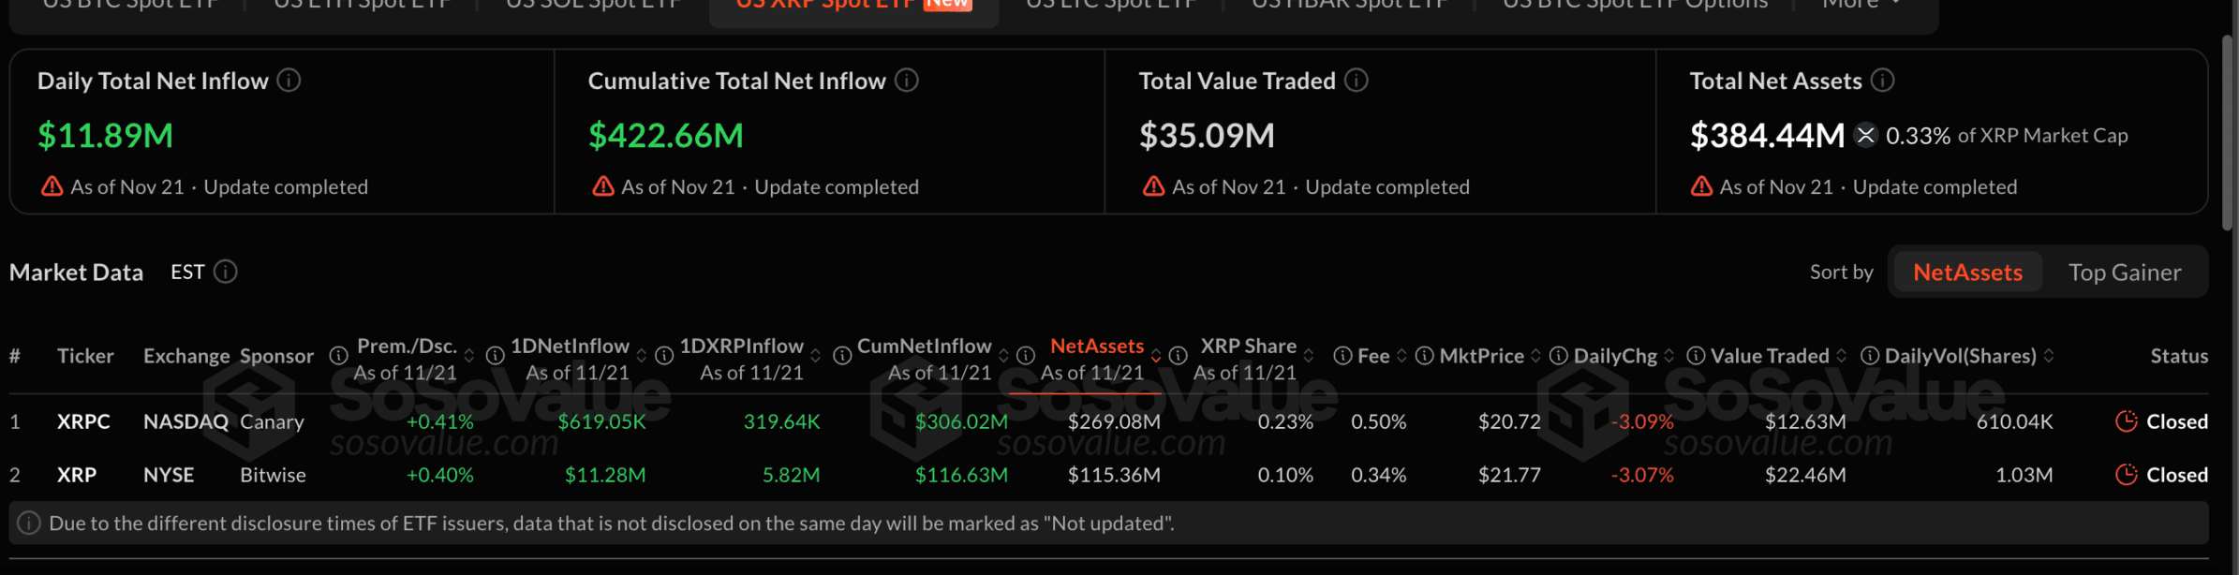Click info icon beside Daily Total Net Inflow
Image resolution: width=2239 pixels, height=575 pixels.
click(x=289, y=81)
